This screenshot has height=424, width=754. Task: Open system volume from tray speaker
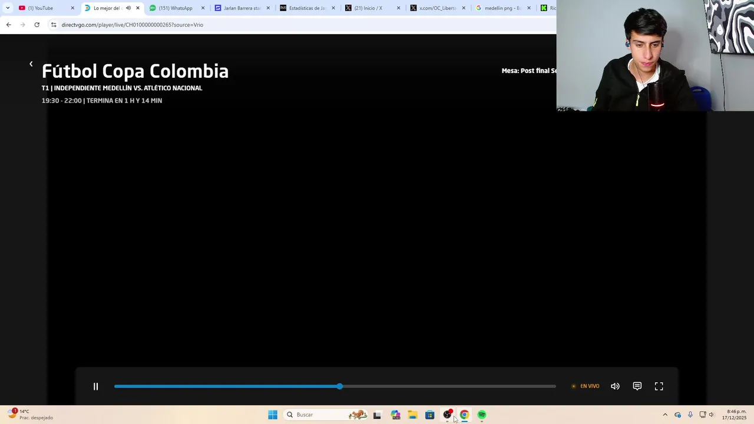tap(712, 415)
